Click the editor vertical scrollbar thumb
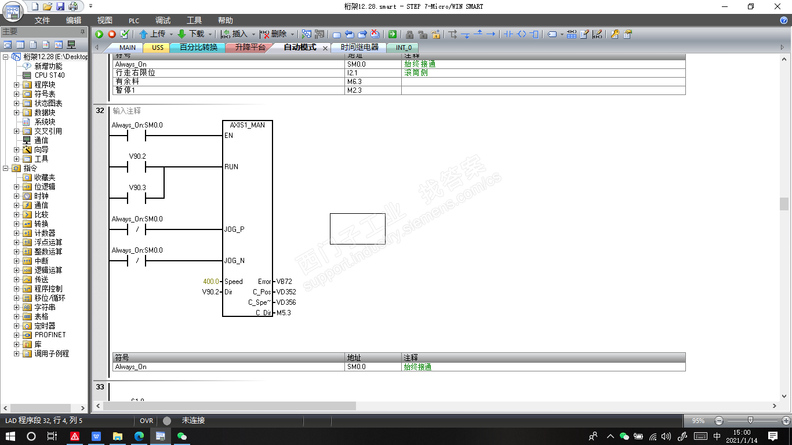This screenshot has height=445, width=792. click(784, 204)
